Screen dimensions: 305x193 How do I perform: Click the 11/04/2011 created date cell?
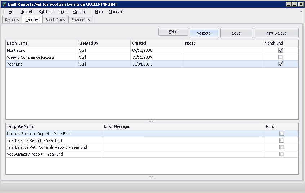coord(157,64)
